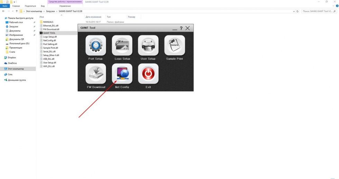The width and height of the screenshot is (339, 179).
Task: Open the Главная ribbon tab
Action: click(16, 6)
